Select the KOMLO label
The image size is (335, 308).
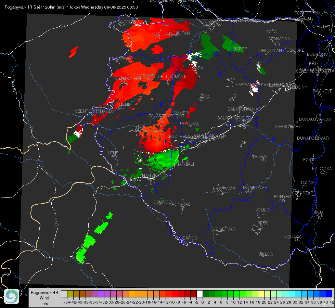pos(262,210)
